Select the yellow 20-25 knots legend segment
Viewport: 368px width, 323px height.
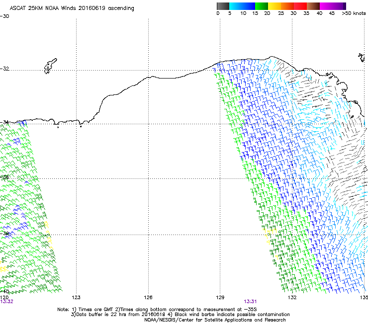[x=275, y=6]
